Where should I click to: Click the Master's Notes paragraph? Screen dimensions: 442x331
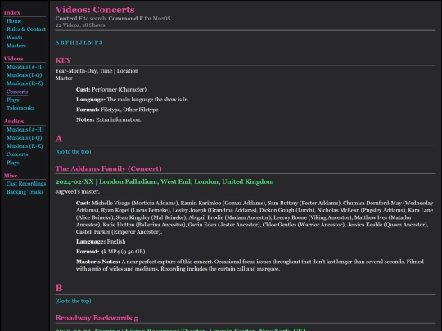coord(250,265)
